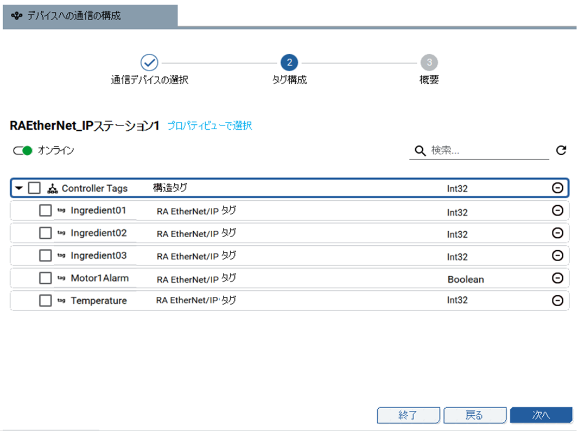Click the remove icon on Ingredient03 row
The image size is (578, 431).
pyautogui.click(x=557, y=255)
